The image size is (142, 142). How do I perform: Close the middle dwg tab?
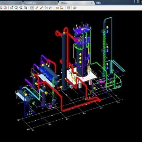55,3
